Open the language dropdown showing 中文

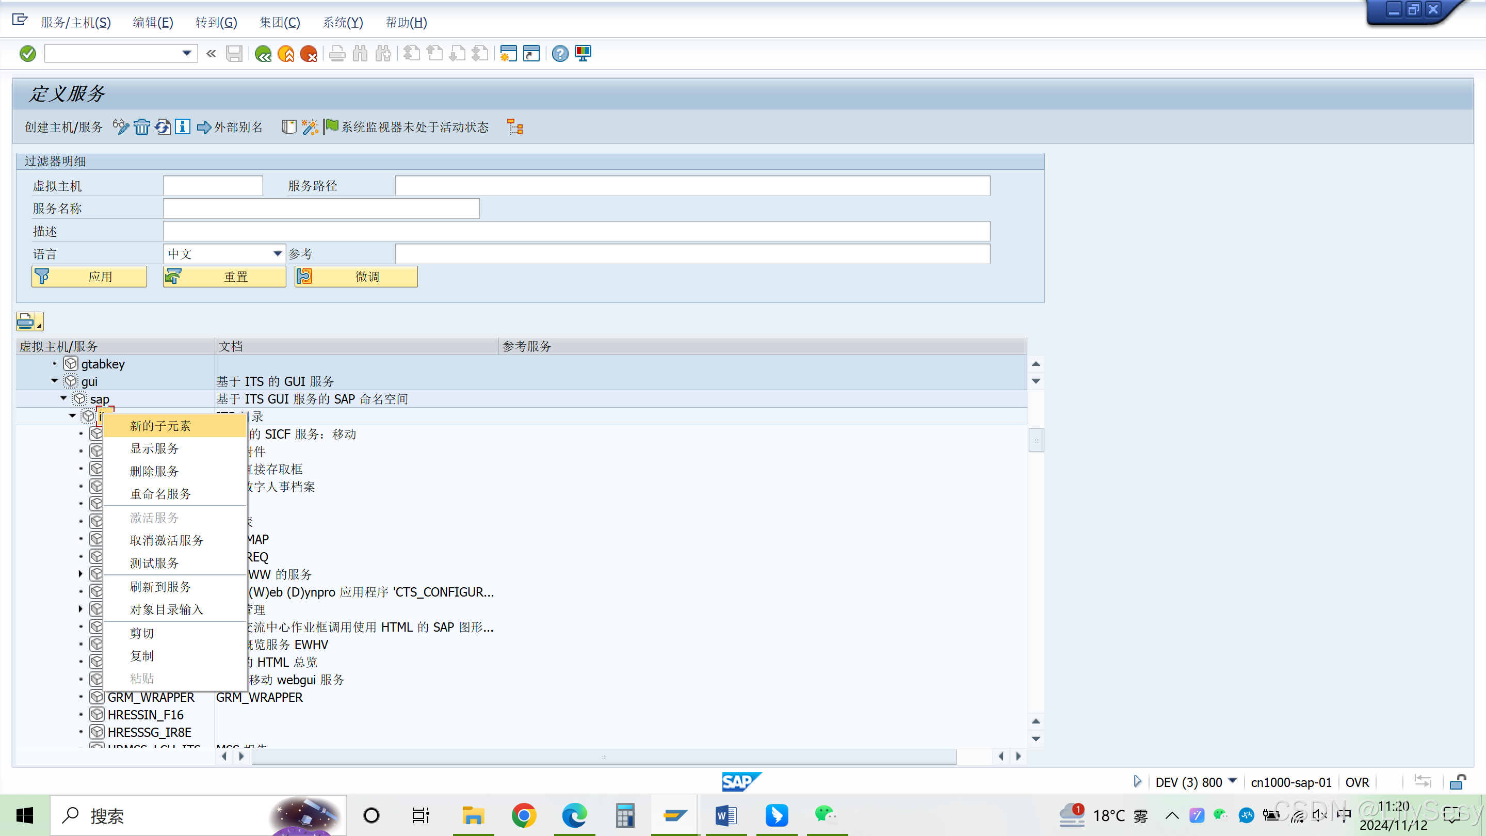coord(277,253)
